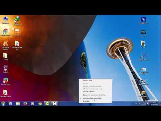Open Google Chrome from the taskbar
The image size is (161, 121).
pos(40,104)
